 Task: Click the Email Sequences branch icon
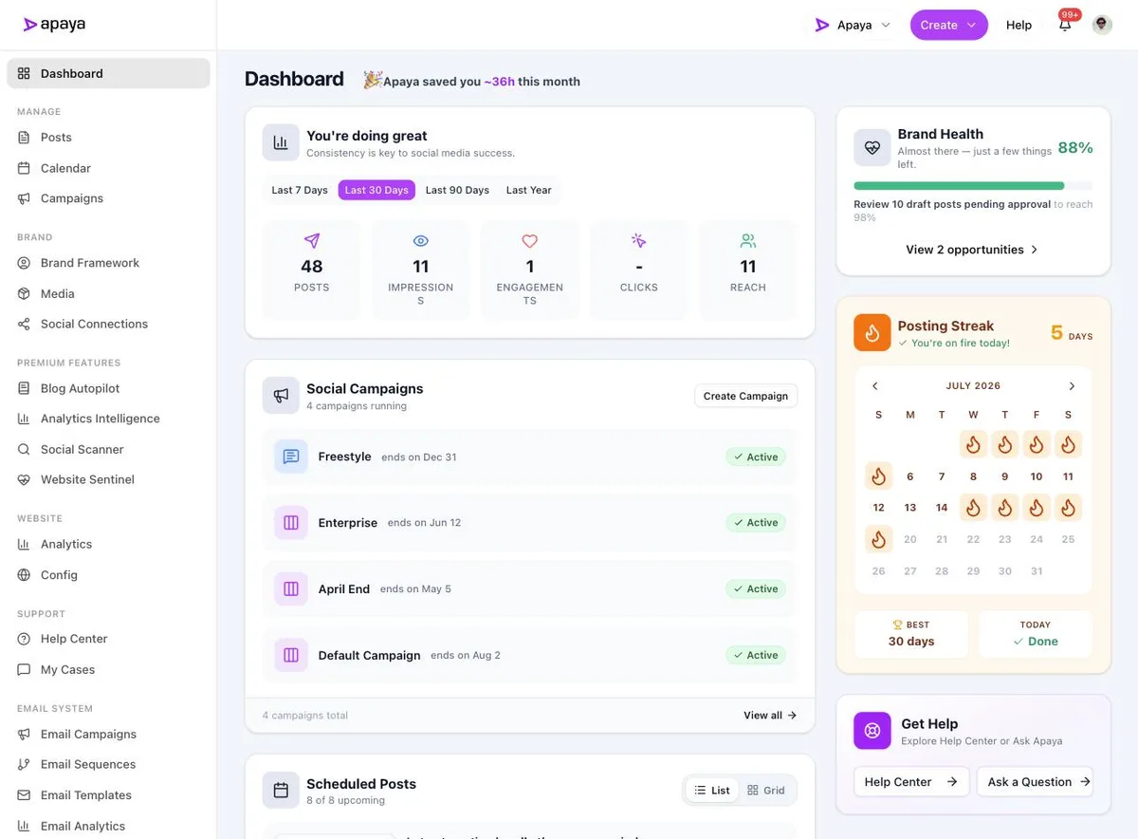24,765
